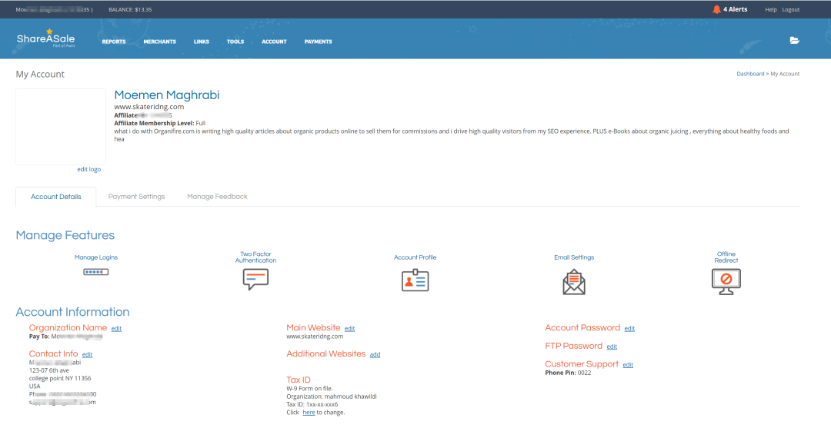Edit the Main Website

point(350,329)
